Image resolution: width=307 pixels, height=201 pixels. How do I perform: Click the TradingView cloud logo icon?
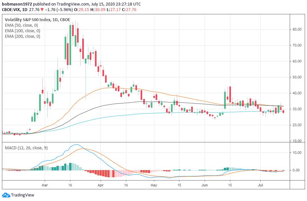click(x=6, y=195)
